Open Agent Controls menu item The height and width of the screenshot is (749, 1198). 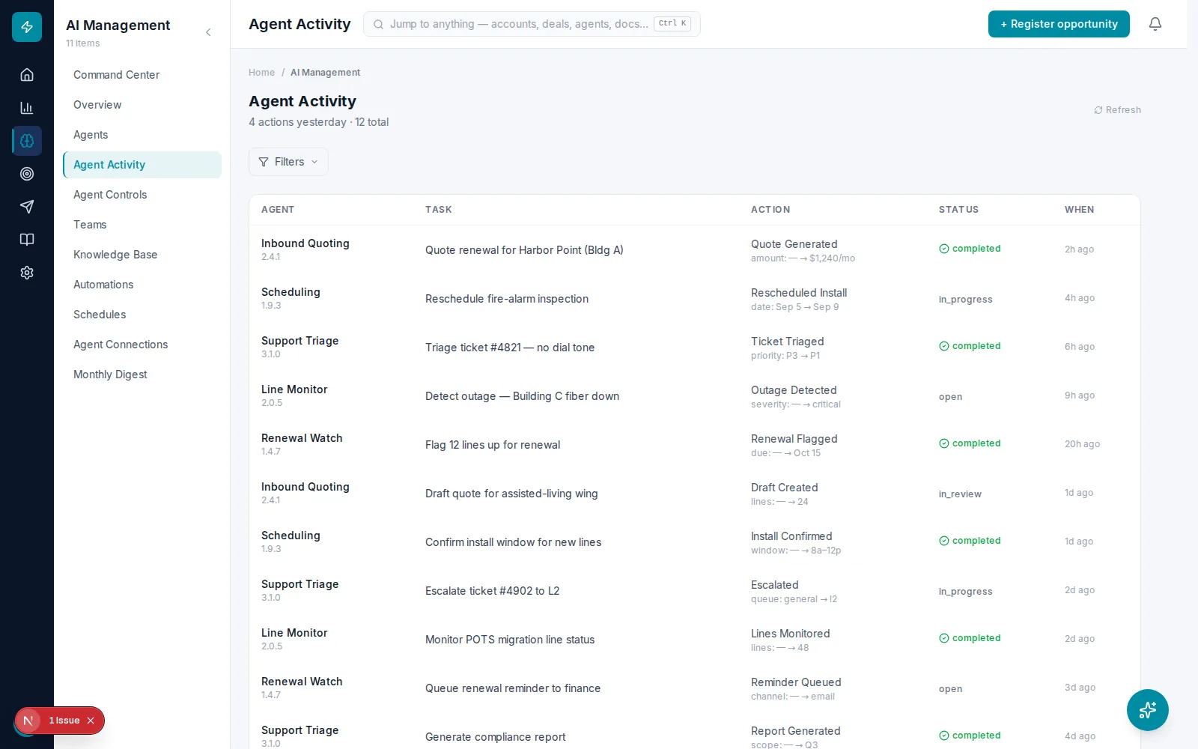tap(142, 195)
